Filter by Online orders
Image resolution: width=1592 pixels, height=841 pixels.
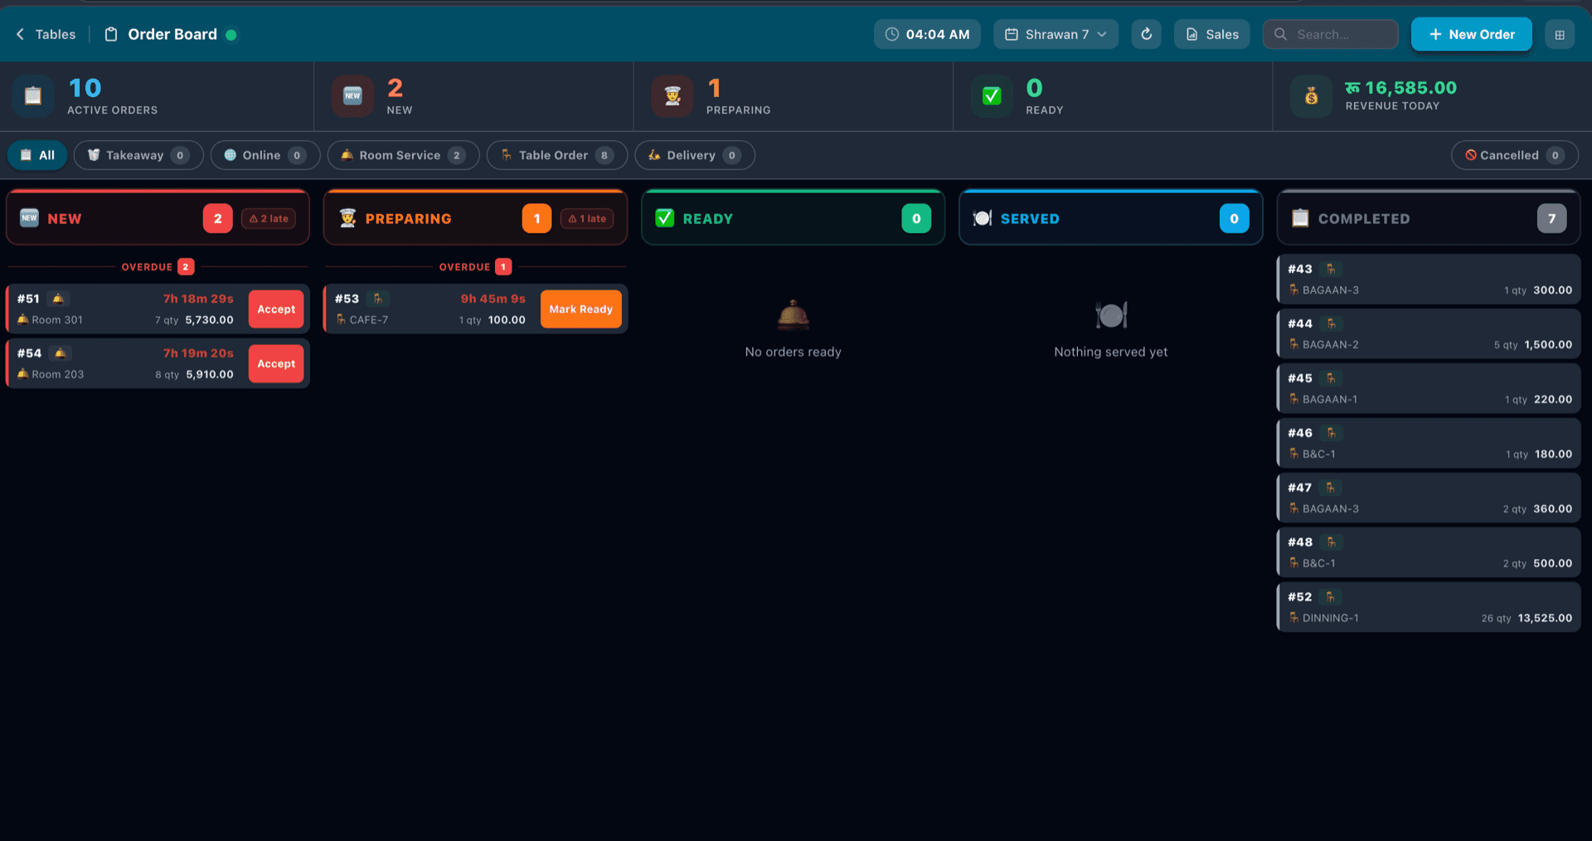(265, 155)
